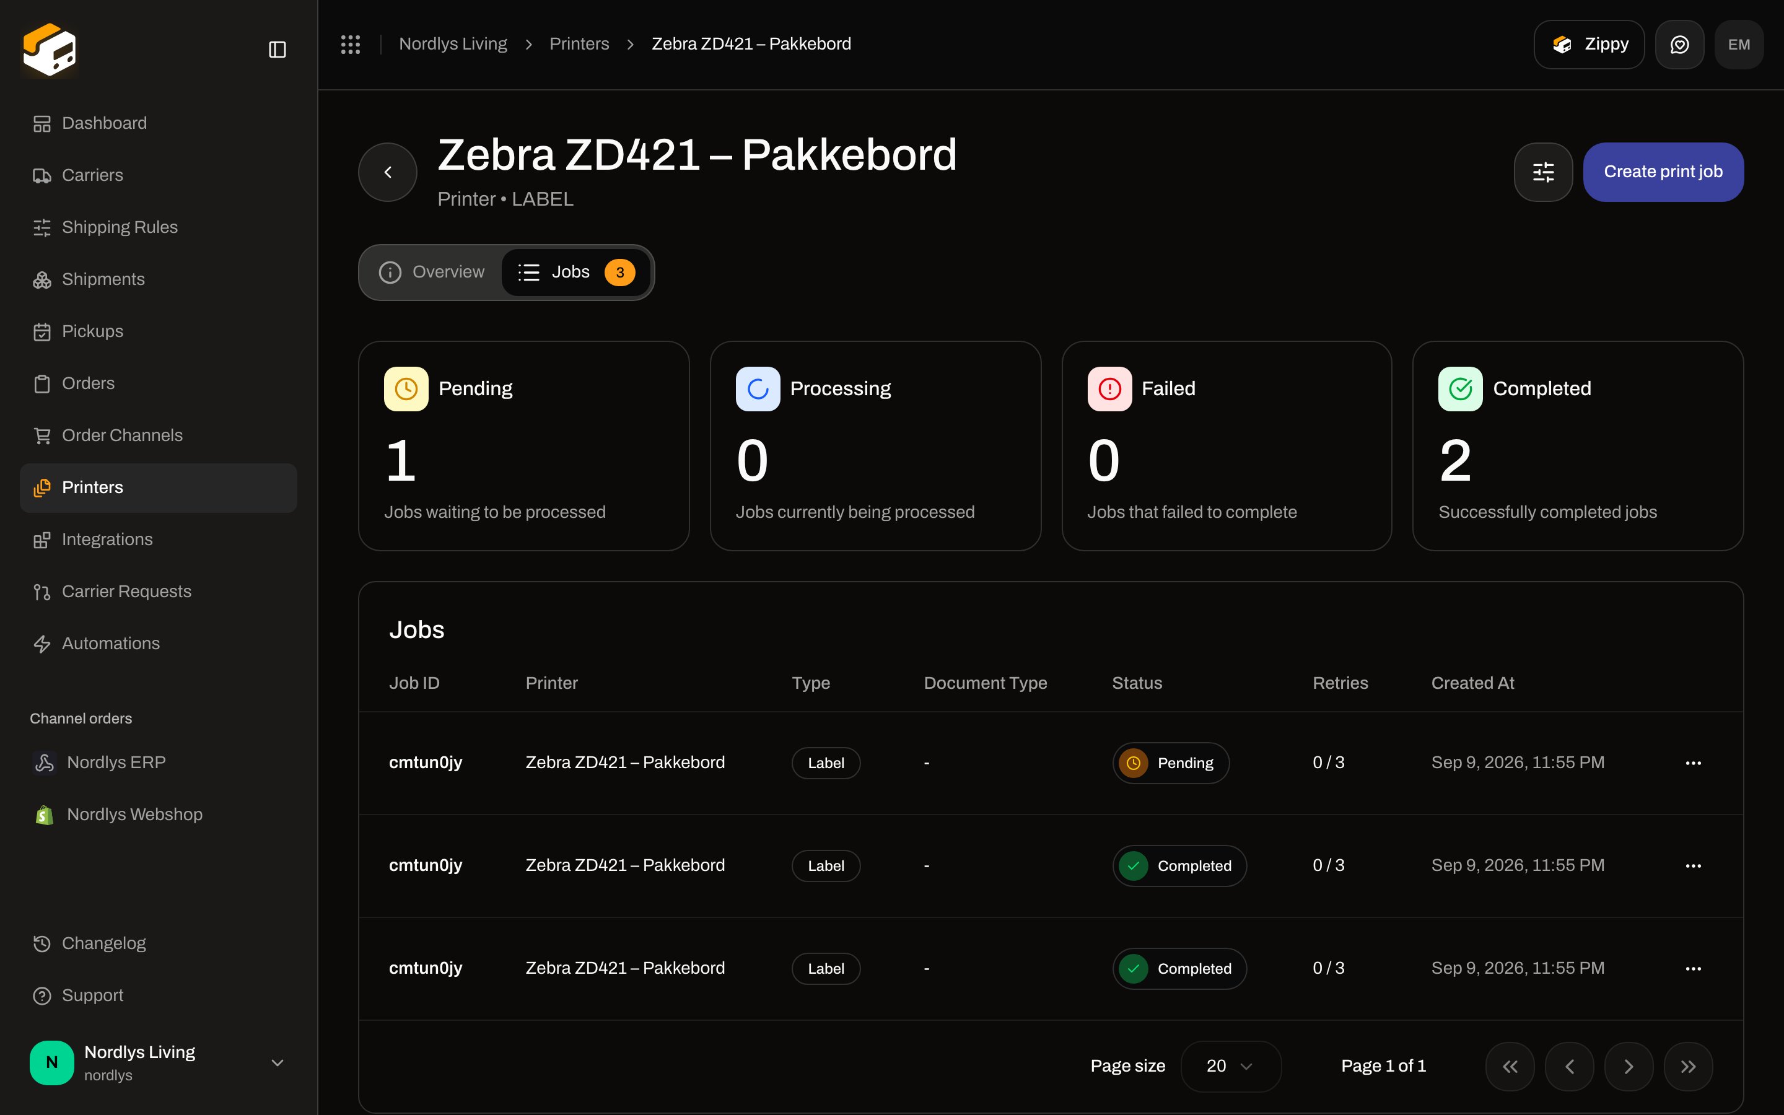Click the Pending summary card count 1
Screen dimensions: 1784x1115
[401, 461]
